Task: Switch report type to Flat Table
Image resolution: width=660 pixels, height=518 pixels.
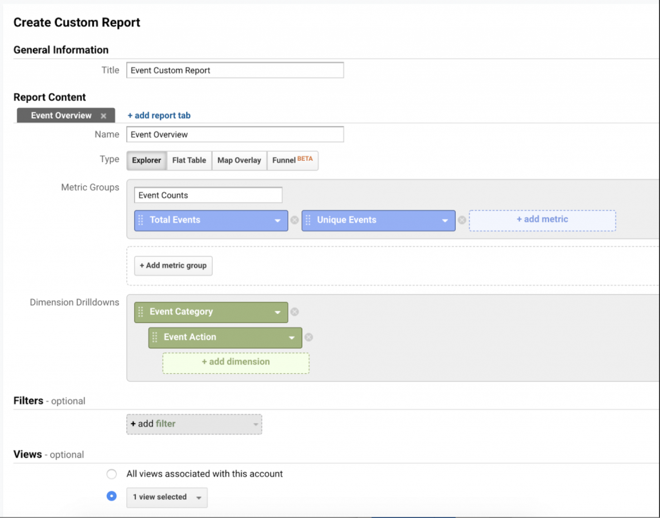Action: pos(189,160)
